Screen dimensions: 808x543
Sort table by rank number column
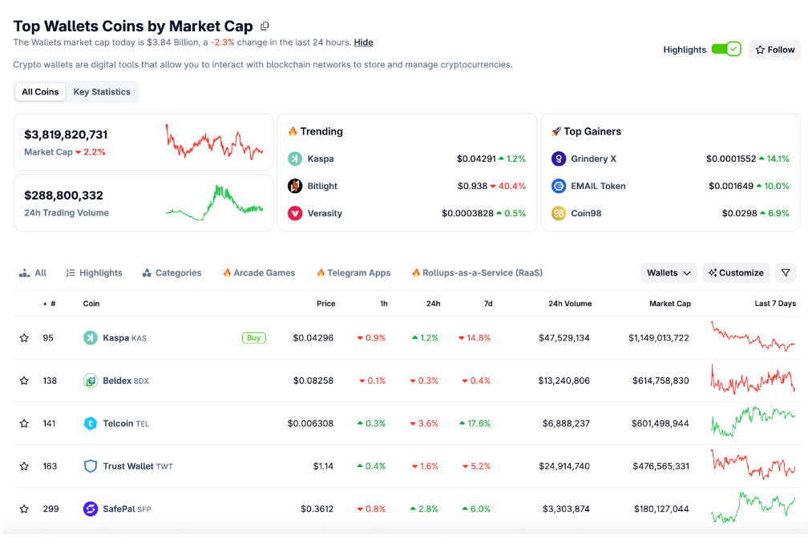50,304
